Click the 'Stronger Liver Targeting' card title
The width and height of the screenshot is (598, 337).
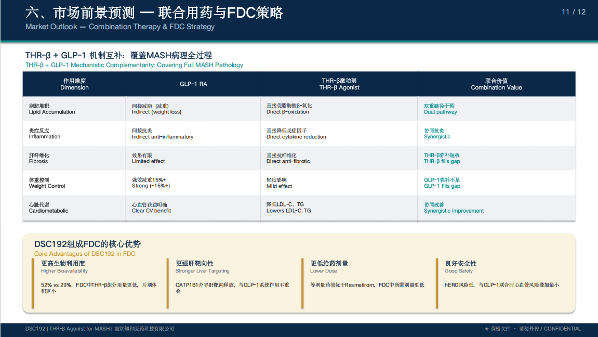[x=203, y=271]
